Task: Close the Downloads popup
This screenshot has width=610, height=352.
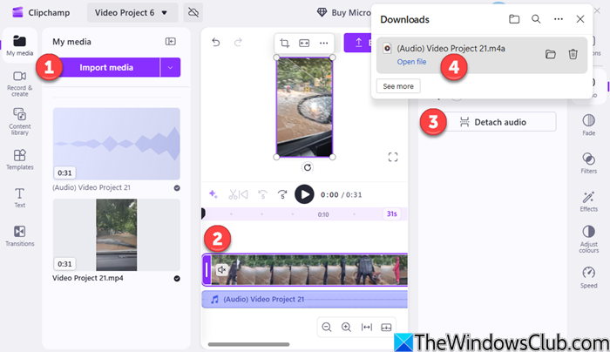Action: [580, 19]
